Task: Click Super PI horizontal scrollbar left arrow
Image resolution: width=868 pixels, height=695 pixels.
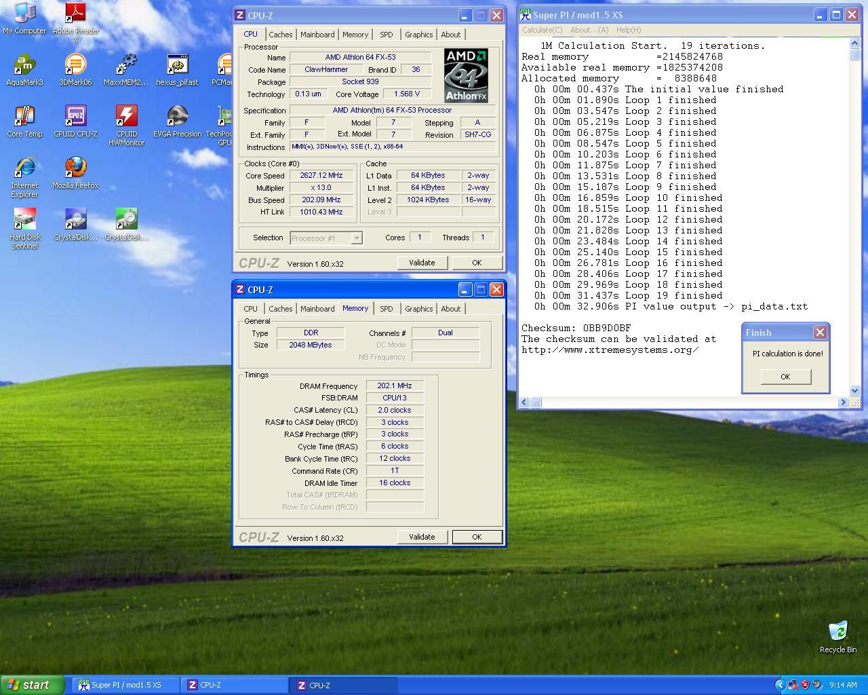Action: 524,402
